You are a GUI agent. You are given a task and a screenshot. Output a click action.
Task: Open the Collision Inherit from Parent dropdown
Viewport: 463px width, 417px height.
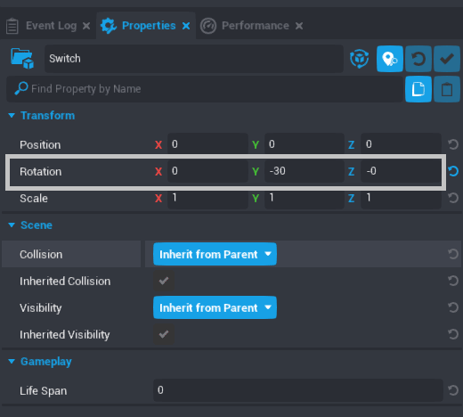(215, 254)
